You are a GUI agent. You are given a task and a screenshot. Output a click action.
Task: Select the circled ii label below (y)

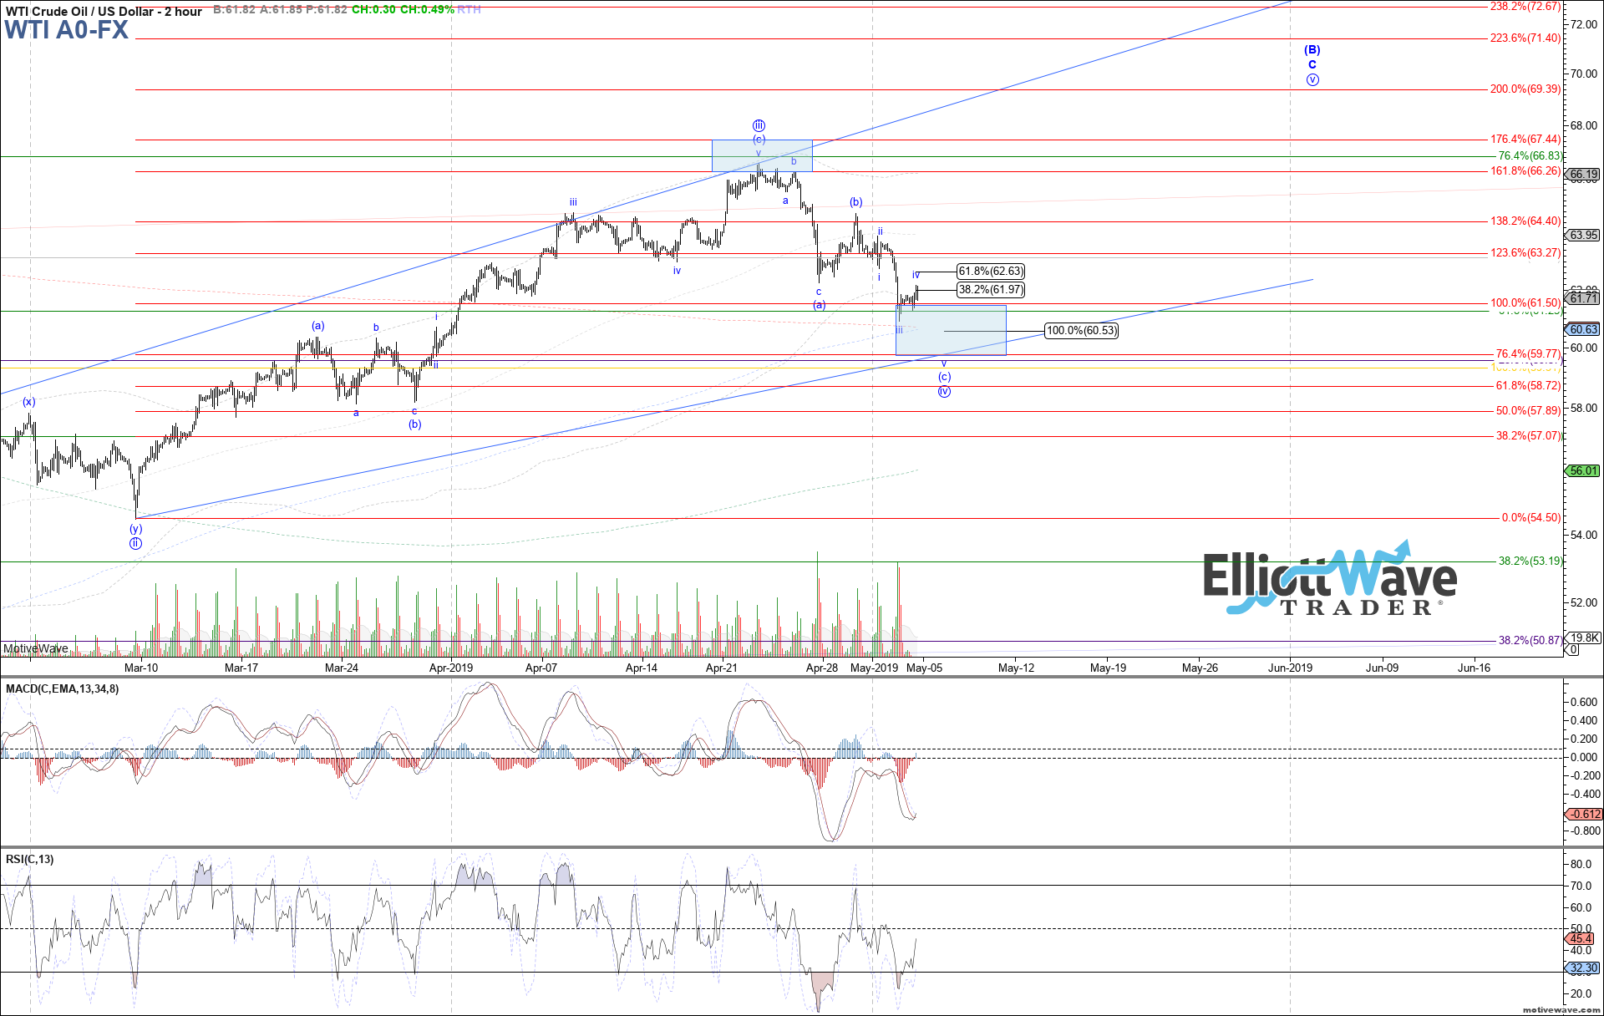point(135,543)
